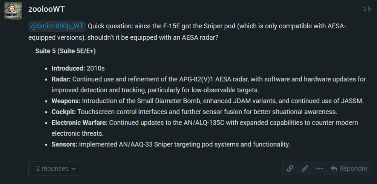Open the zoolooWT username profile link
Viewport: 377px width, 184px height.
click(x=47, y=9)
